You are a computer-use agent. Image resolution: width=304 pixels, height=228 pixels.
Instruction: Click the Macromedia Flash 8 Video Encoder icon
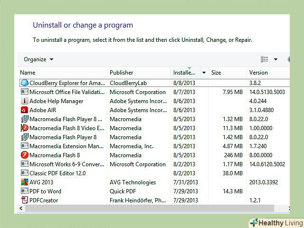[x=24, y=128]
